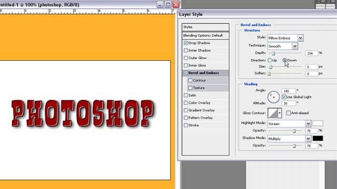Select the Contour sub-item label

point(199,80)
